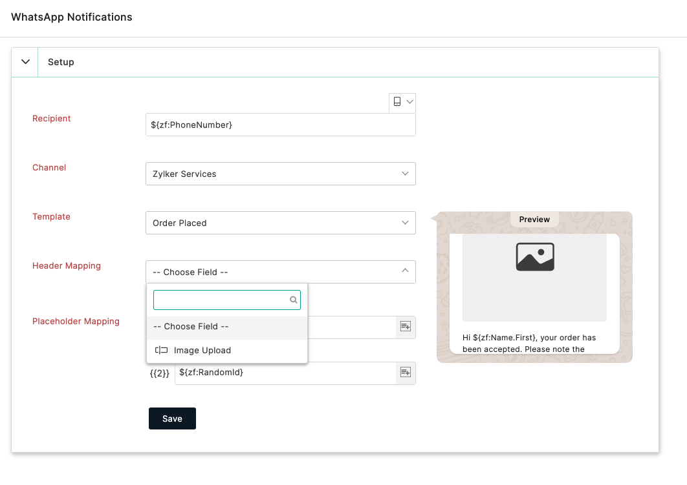Select the '-- Choose Field --' list option
The width and height of the screenshot is (687, 485).
click(226, 327)
